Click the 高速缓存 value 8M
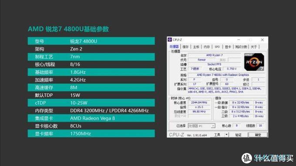Image resolution: width=296 pixels, height=166 pixels. tap(74, 88)
